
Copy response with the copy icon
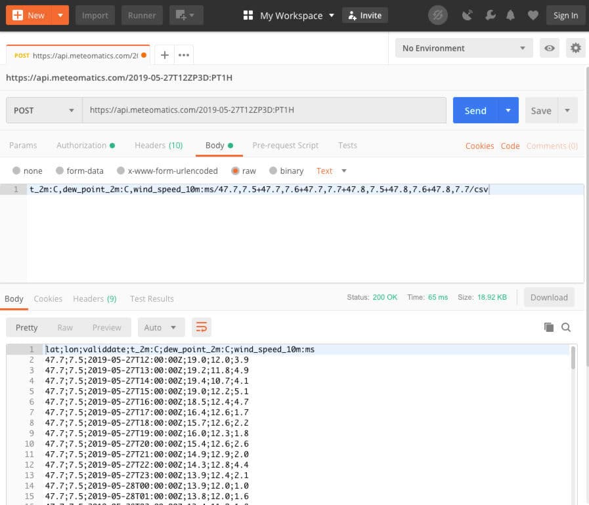tap(549, 327)
